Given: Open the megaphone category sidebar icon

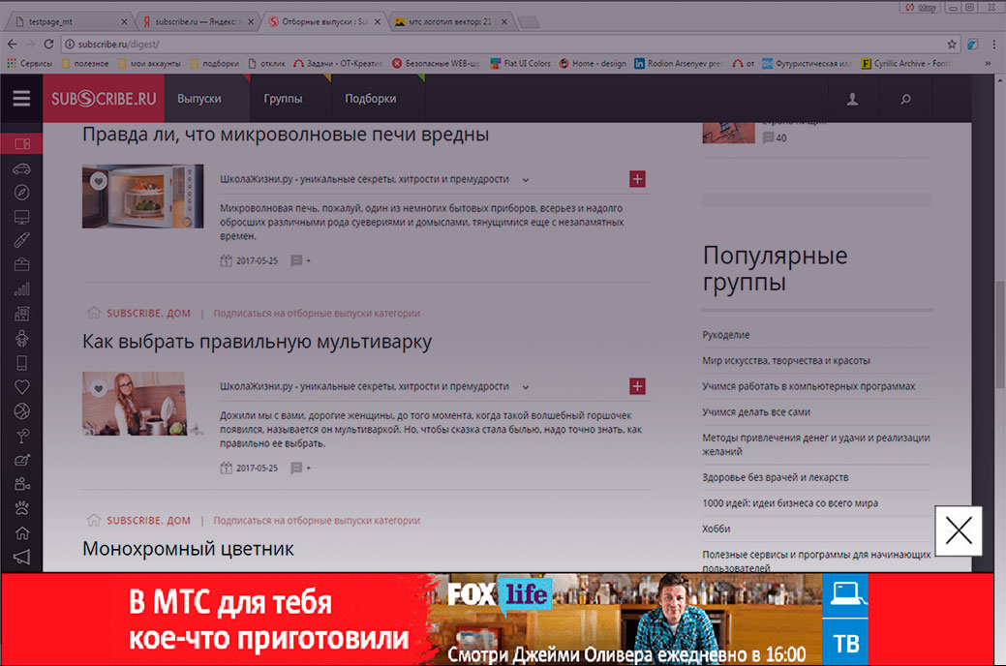Looking at the screenshot, I should pyautogui.click(x=21, y=557).
